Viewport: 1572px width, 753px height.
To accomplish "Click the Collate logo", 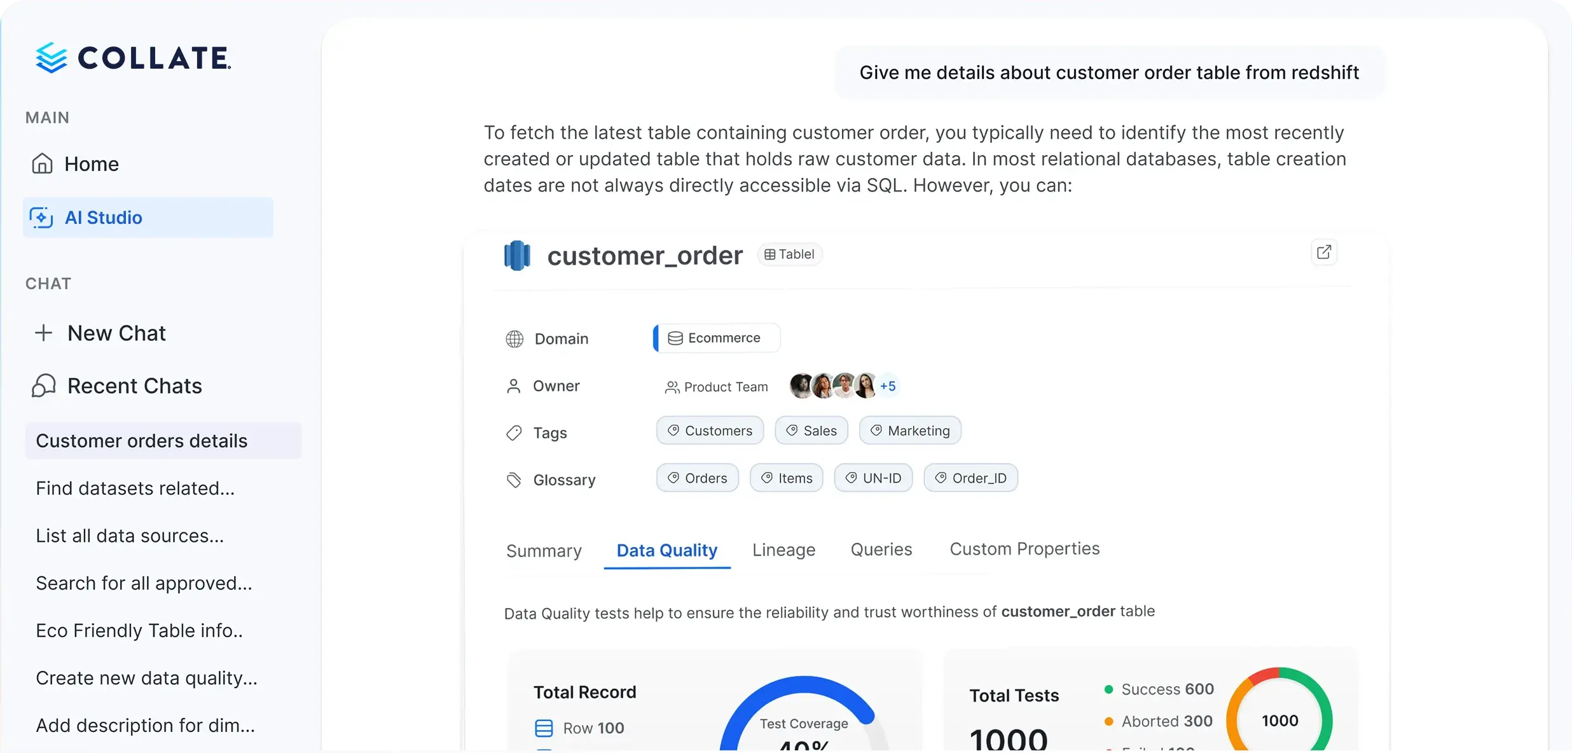I will pyautogui.click(x=133, y=58).
